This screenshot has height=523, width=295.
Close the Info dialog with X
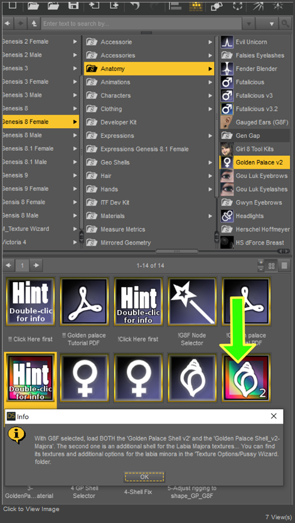(x=274, y=416)
